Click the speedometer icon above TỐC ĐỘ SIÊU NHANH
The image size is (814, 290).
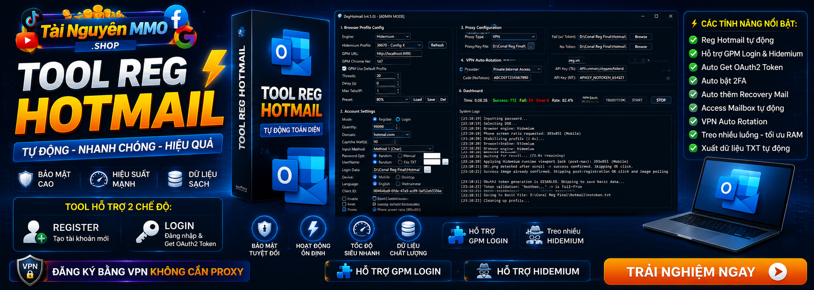pos(362,228)
